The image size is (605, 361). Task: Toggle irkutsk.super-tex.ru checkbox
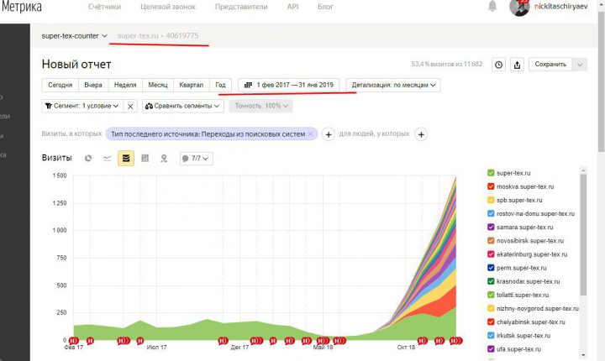pos(491,335)
